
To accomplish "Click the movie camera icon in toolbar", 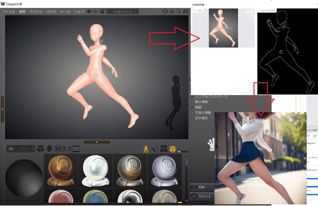I will 102,11.
